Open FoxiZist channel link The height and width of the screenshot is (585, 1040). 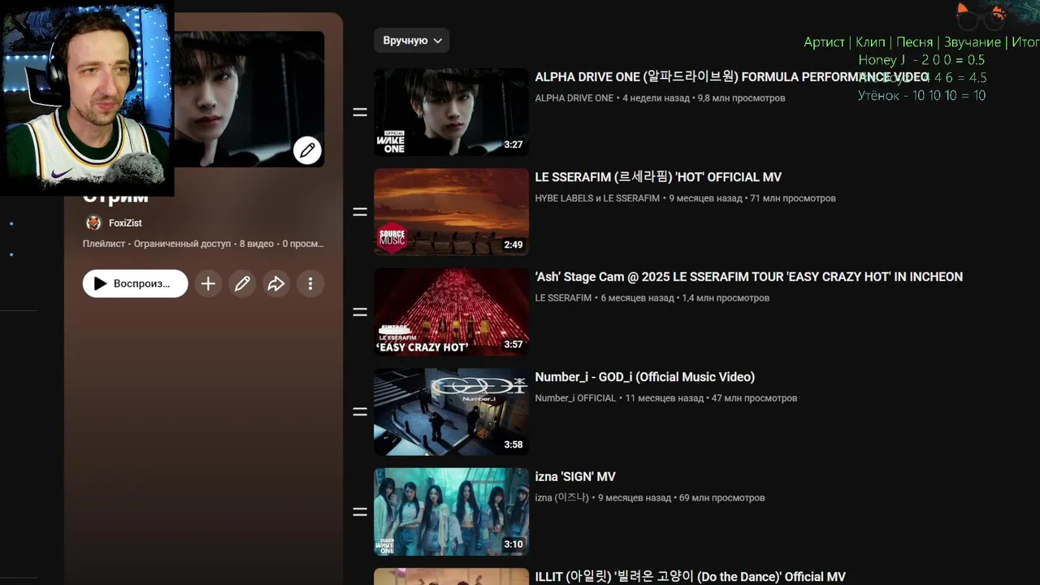pos(125,223)
